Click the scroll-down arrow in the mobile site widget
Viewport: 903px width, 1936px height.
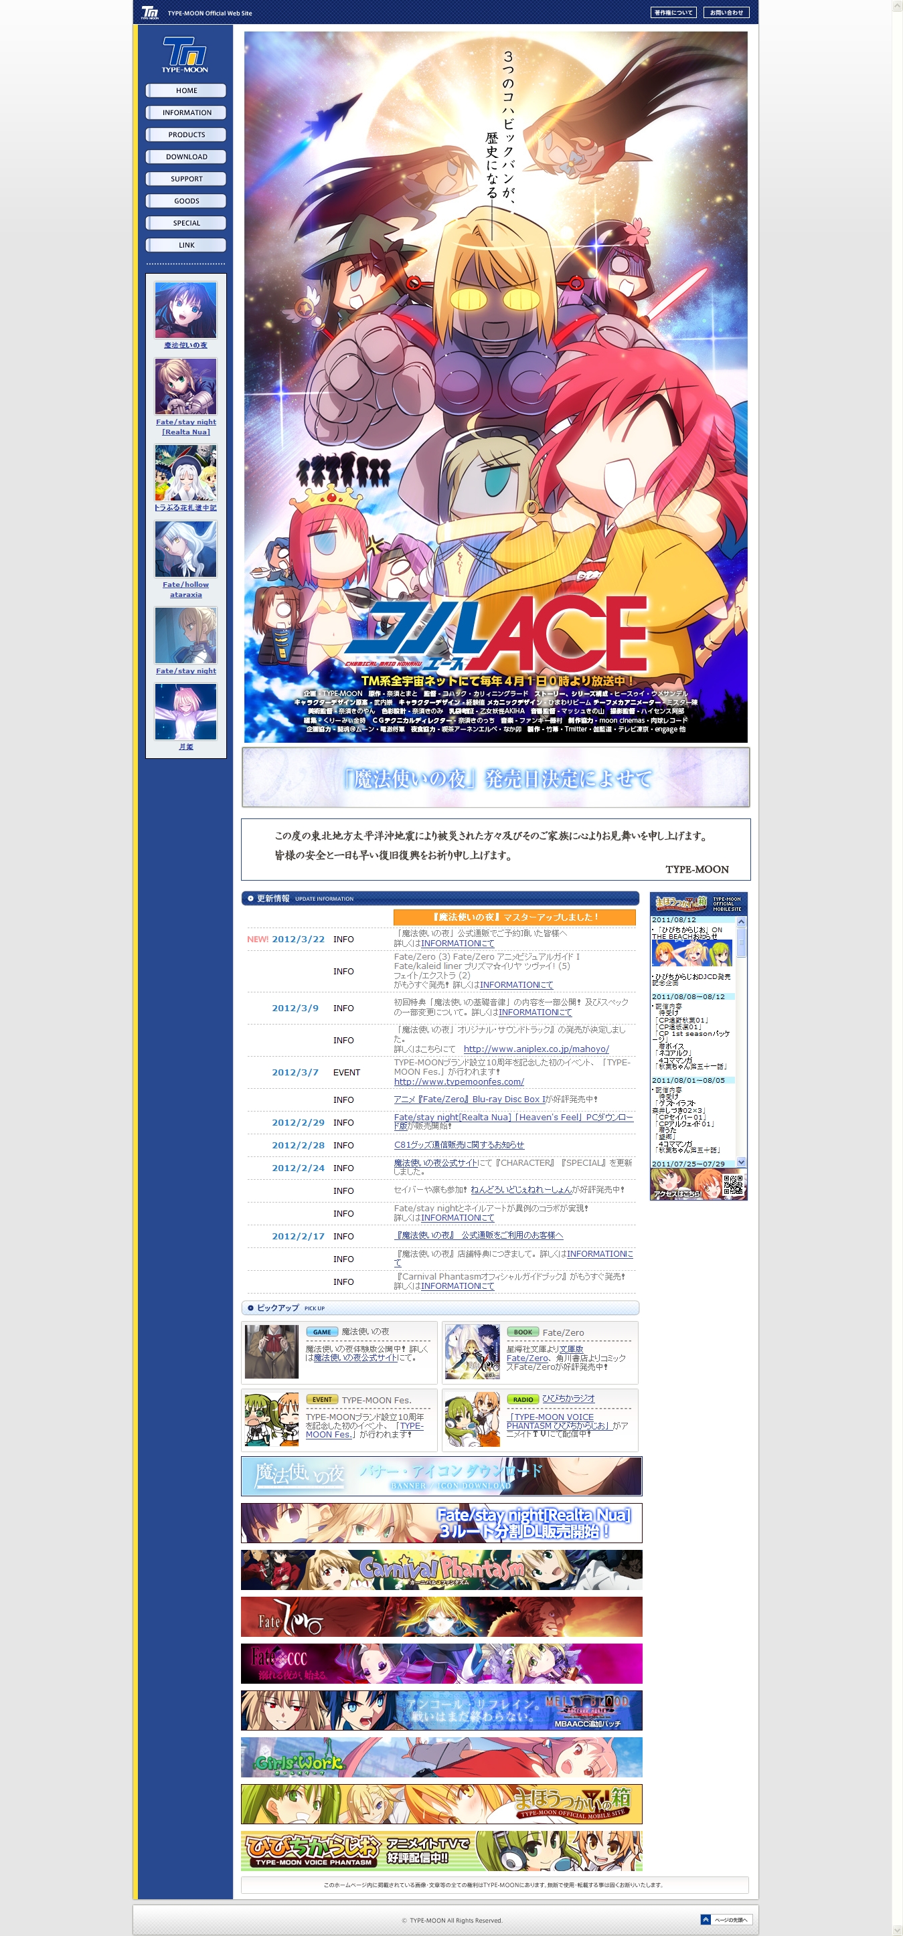tap(742, 1162)
